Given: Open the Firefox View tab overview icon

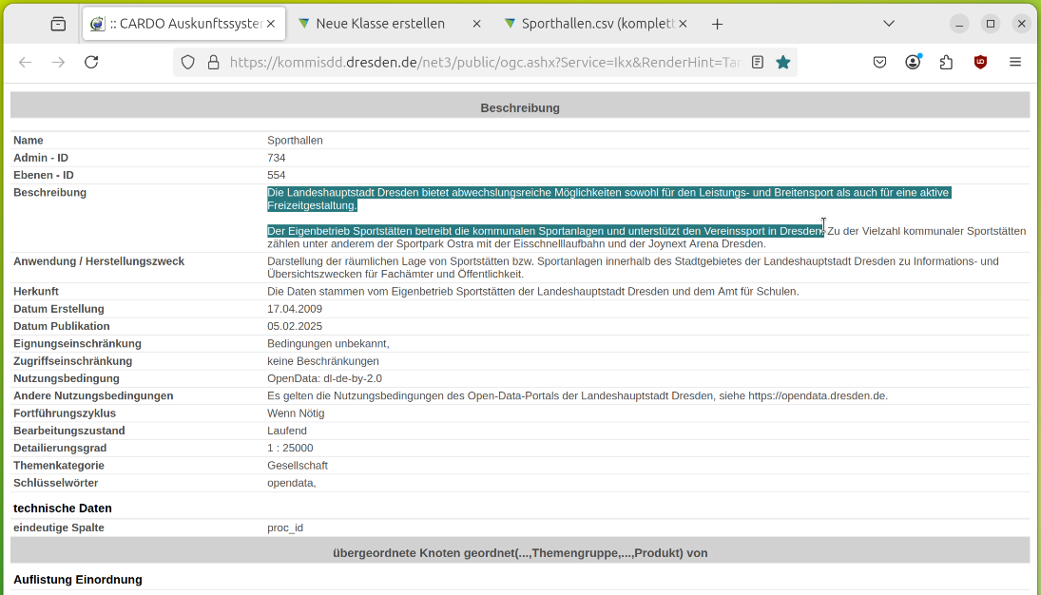Looking at the screenshot, I should pos(58,24).
